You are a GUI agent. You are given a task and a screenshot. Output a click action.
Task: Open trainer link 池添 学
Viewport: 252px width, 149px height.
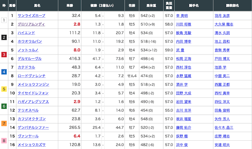click(x=220, y=67)
